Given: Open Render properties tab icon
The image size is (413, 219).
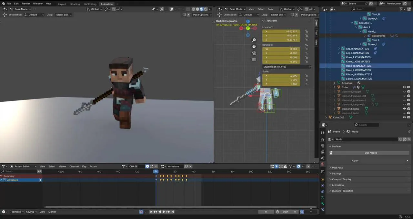Looking at the screenshot, I should pyautogui.click(x=323, y=139).
